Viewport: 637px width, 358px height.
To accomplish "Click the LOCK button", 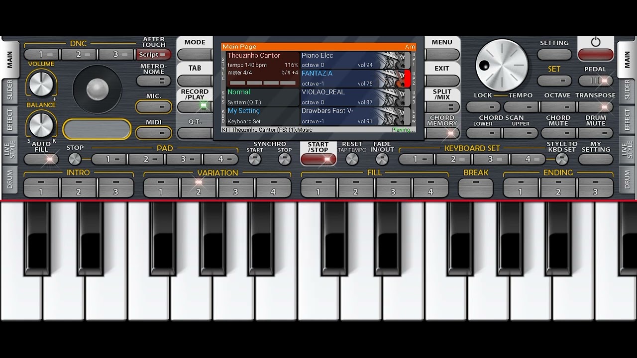I will click(x=483, y=106).
